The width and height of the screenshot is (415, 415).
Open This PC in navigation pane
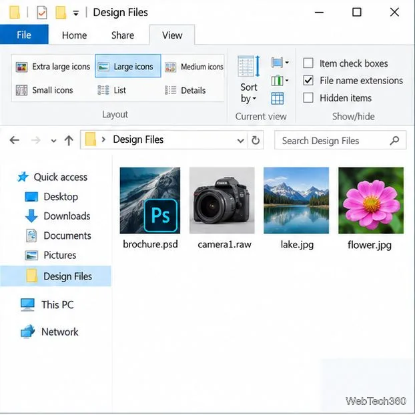coord(47,305)
